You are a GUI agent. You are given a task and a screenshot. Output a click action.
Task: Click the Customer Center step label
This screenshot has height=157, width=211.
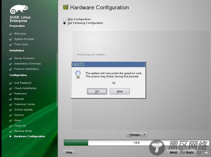click(25, 104)
